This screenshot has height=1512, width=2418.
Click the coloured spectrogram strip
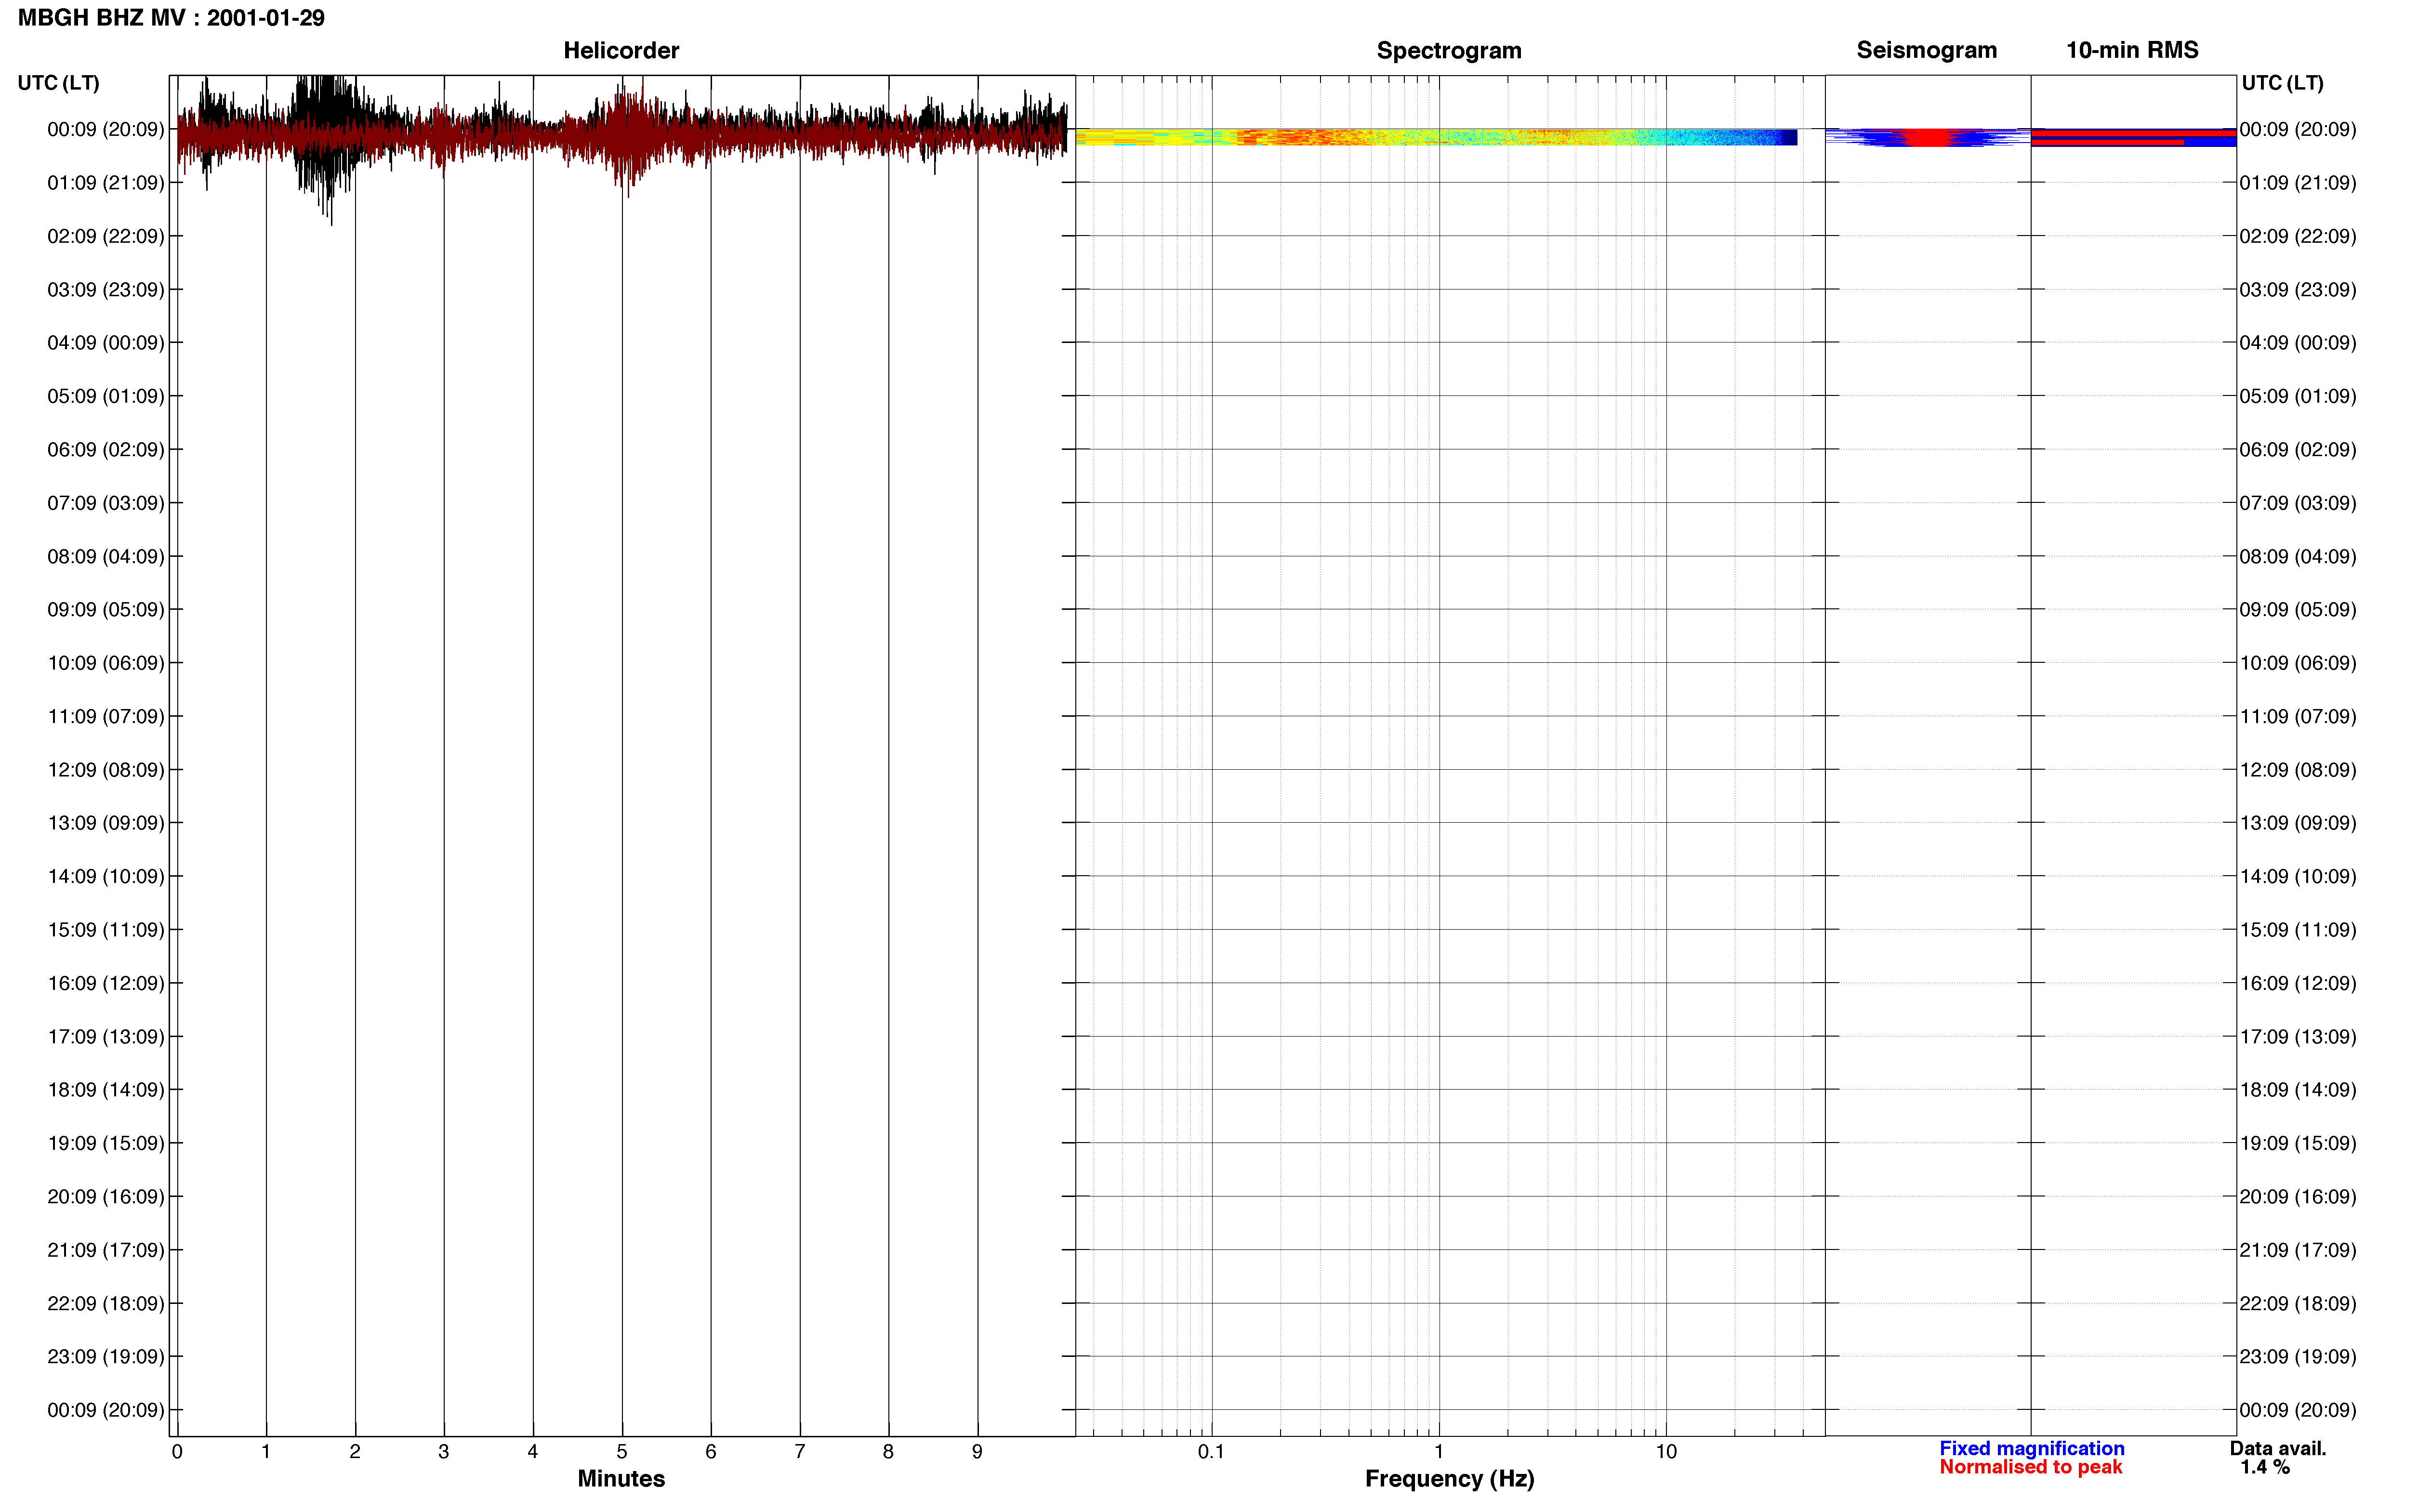(x=1436, y=137)
